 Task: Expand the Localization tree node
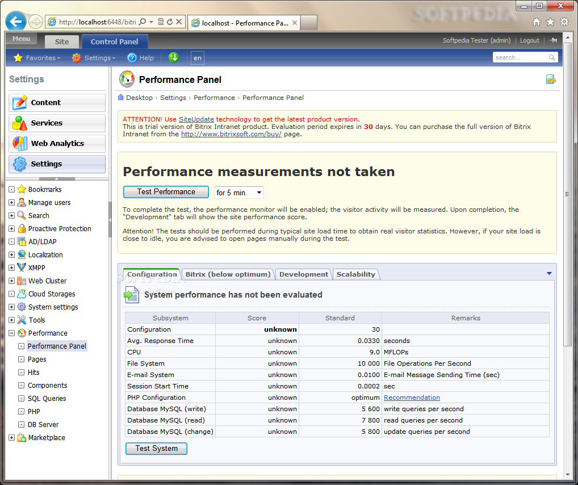click(x=11, y=255)
